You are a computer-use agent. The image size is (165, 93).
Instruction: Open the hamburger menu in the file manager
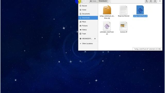(x=155, y=1)
